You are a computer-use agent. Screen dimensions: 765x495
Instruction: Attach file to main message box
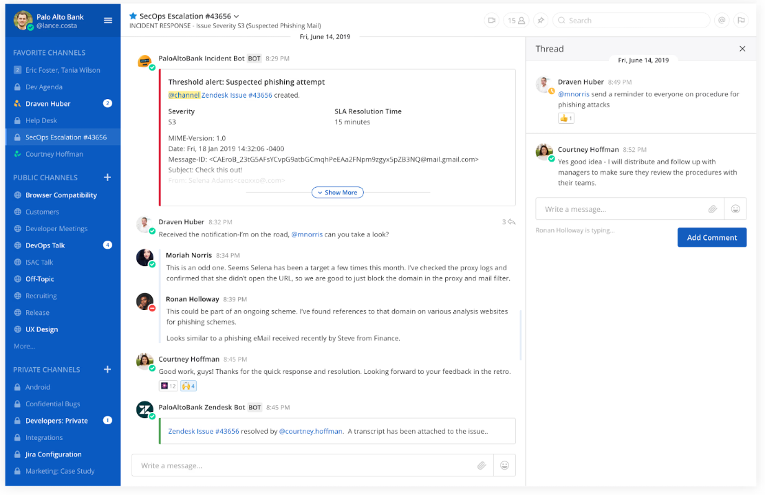(x=482, y=465)
